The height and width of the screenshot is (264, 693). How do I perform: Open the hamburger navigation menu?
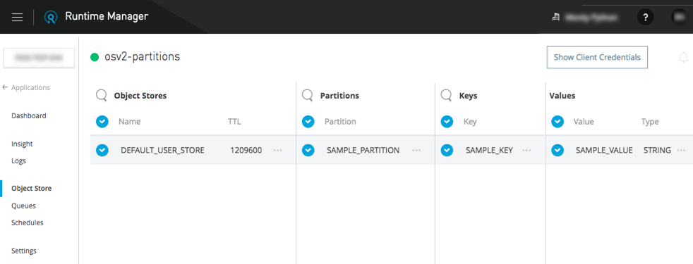pos(17,17)
